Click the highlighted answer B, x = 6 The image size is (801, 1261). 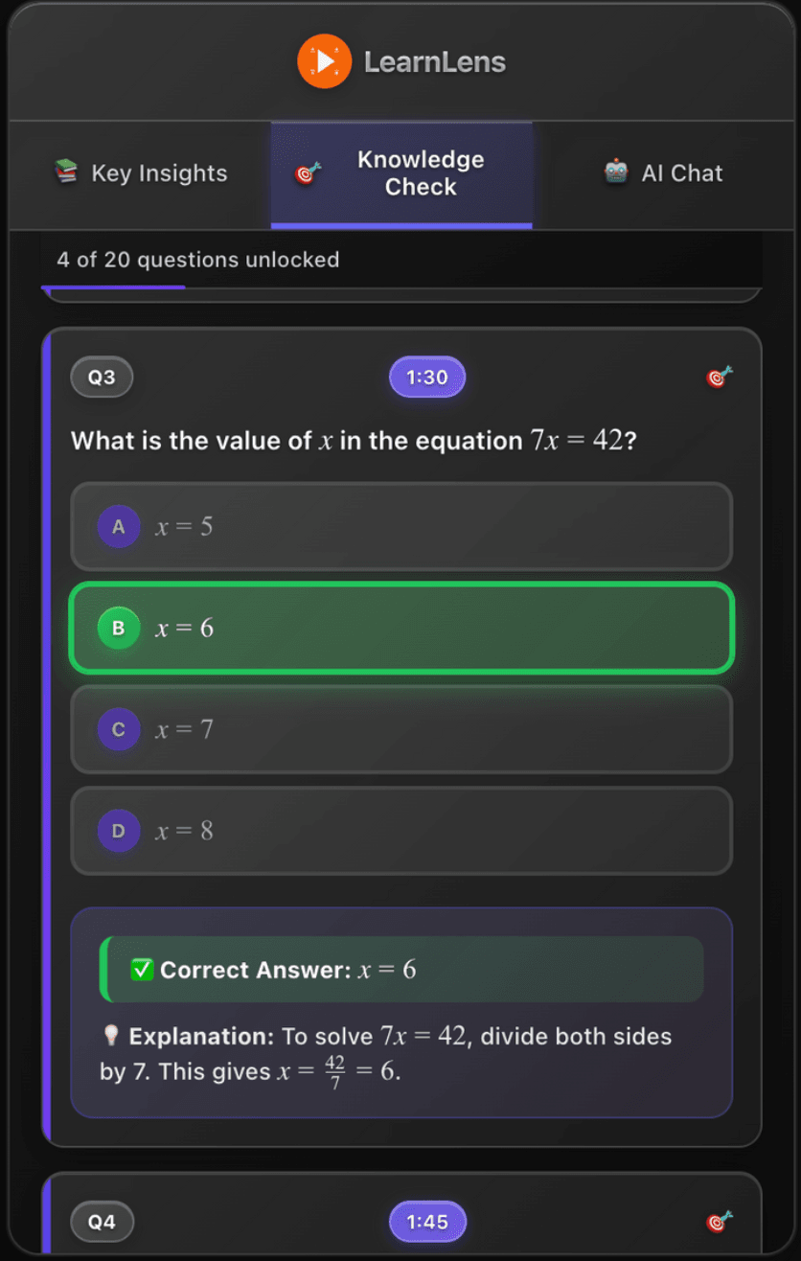coord(400,628)
